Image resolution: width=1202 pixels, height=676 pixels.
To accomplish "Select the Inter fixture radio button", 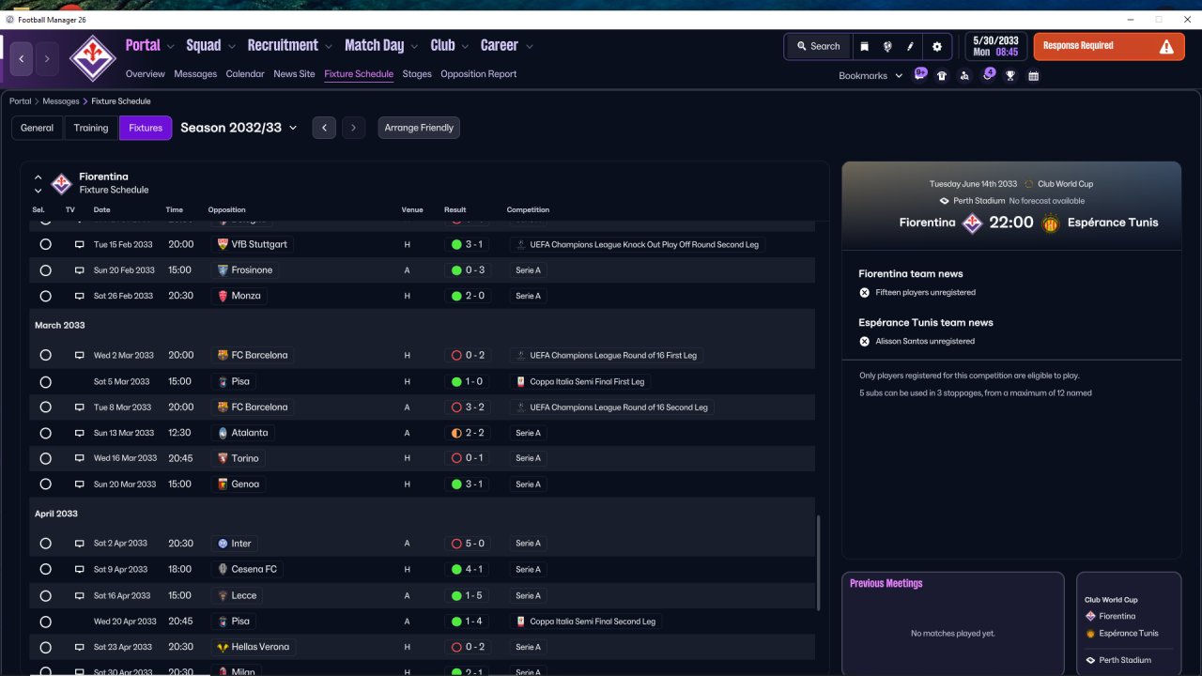I will [45, 544].
